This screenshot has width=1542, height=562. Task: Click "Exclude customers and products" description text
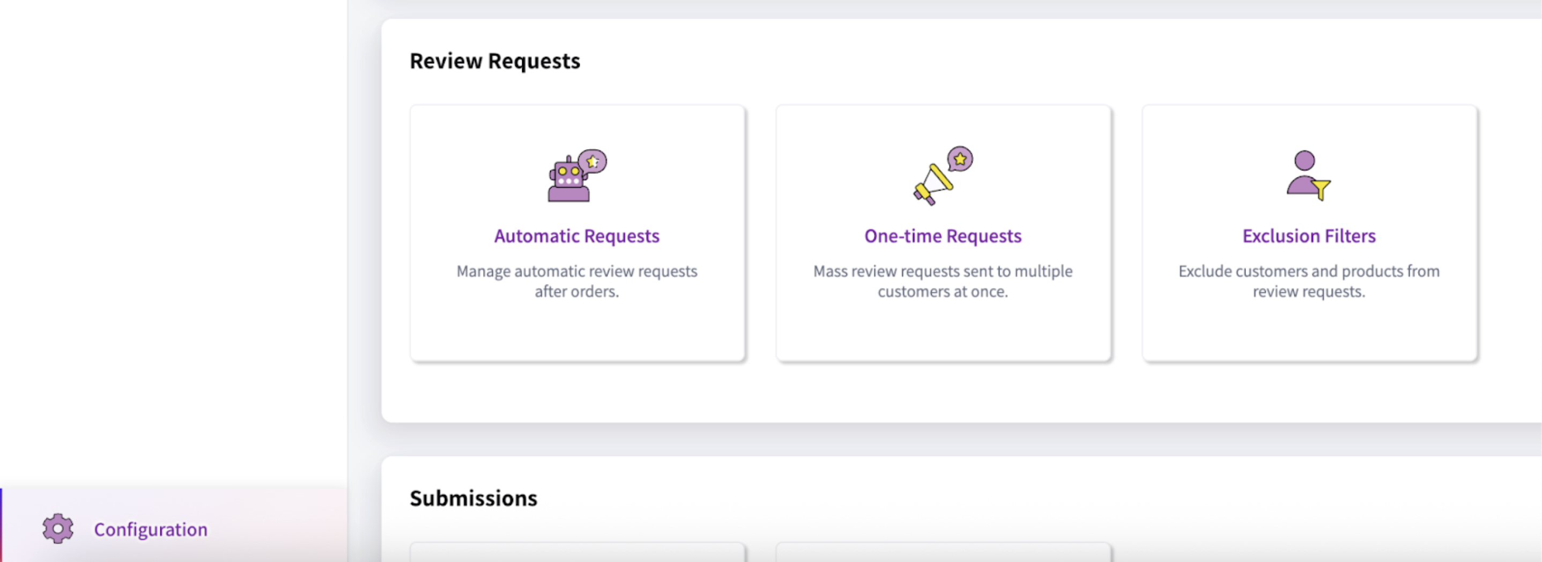tap(1309, 280)
